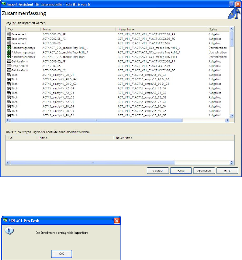Go back with the Zurück button
This screenshot has width=242, height=260.
158,170
